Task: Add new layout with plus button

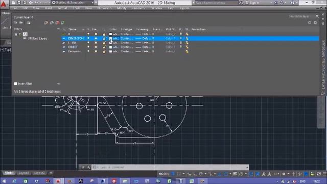Action: pos(51,173)
